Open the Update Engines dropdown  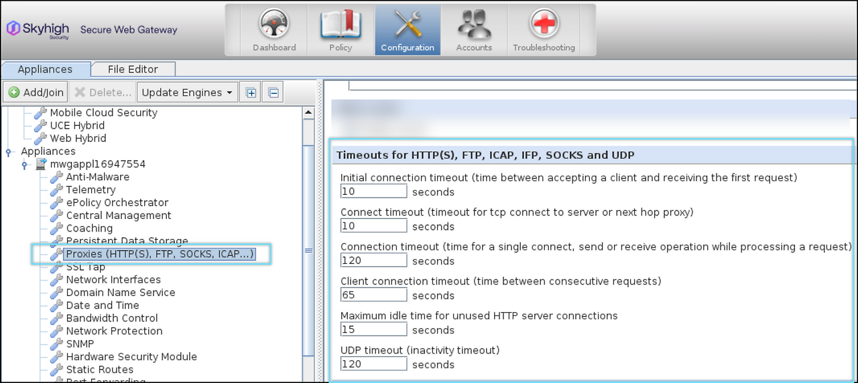(x=187, y=92)
